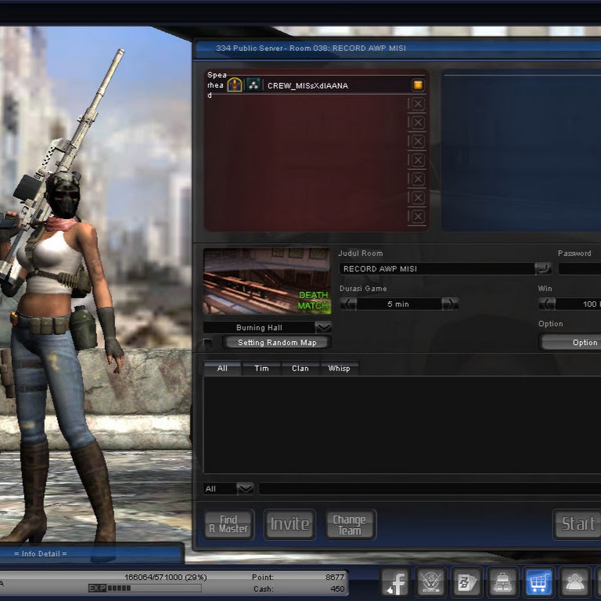Open the clan emblem with crossed rifles
The image size is (601, 601).
pos(431,582)
